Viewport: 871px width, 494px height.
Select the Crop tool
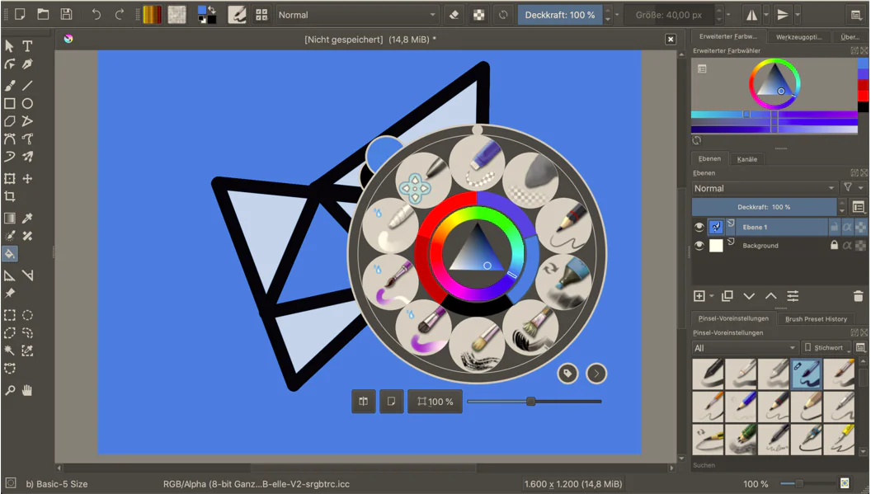click(10, 196)
